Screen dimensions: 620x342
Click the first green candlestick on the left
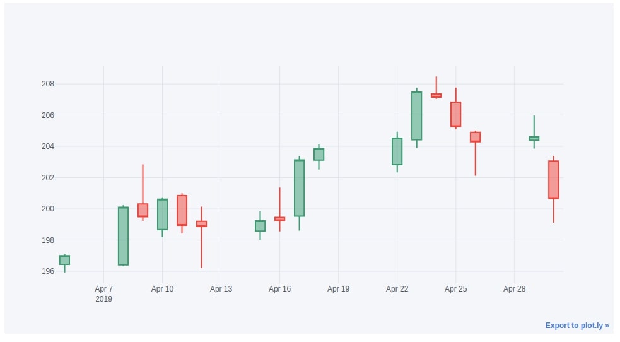(x=64, y=260)
